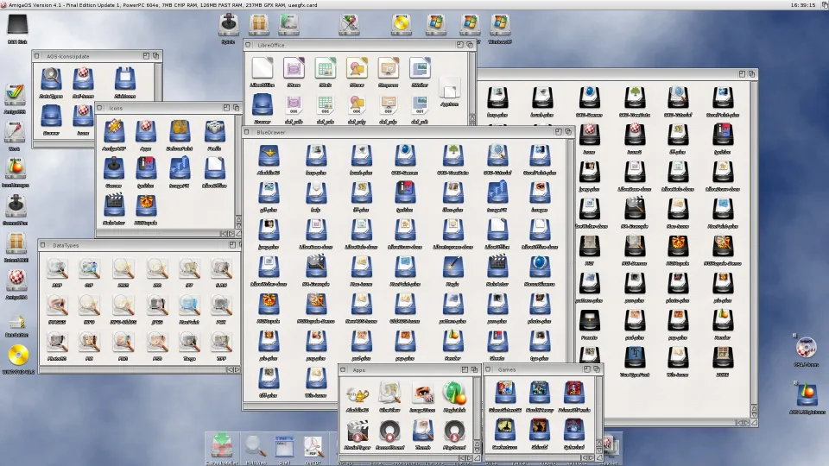
Task: Click the gold CD icon on the desktop
Action: coord(18,356)
